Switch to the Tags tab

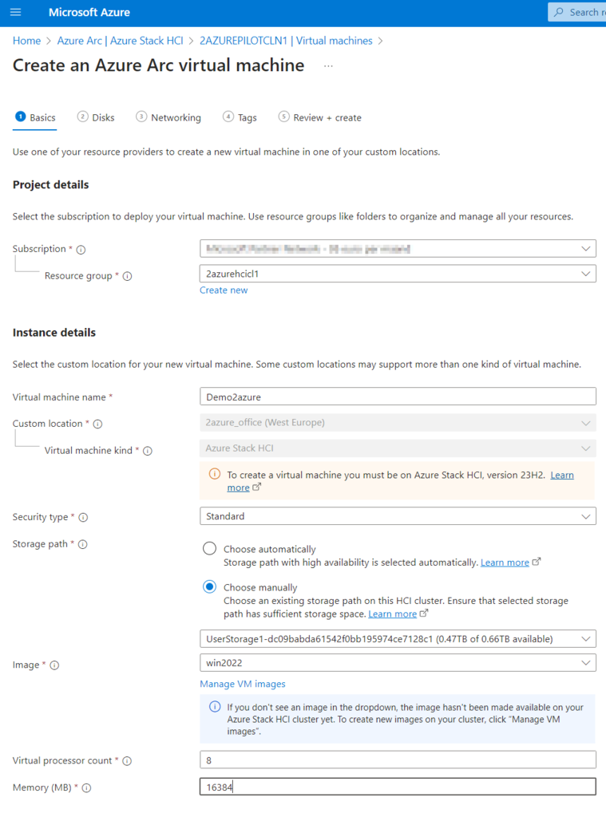click(240, 118)
